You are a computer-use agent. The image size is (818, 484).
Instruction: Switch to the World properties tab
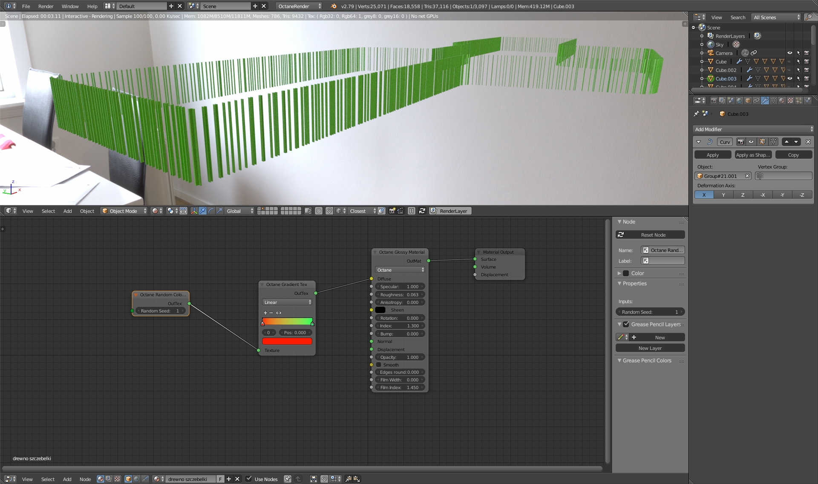pyautogui.click(x=739, y=100)
